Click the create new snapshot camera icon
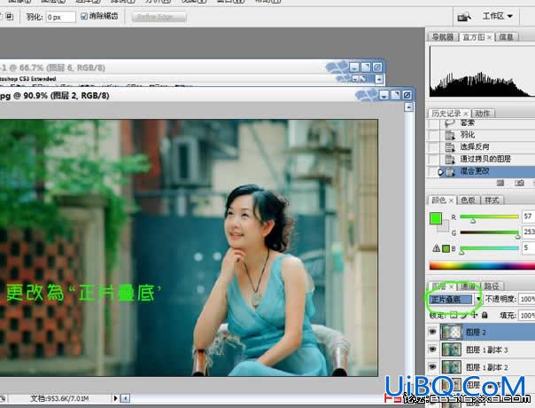Screen dimensions: 535x408 [519, 183]
